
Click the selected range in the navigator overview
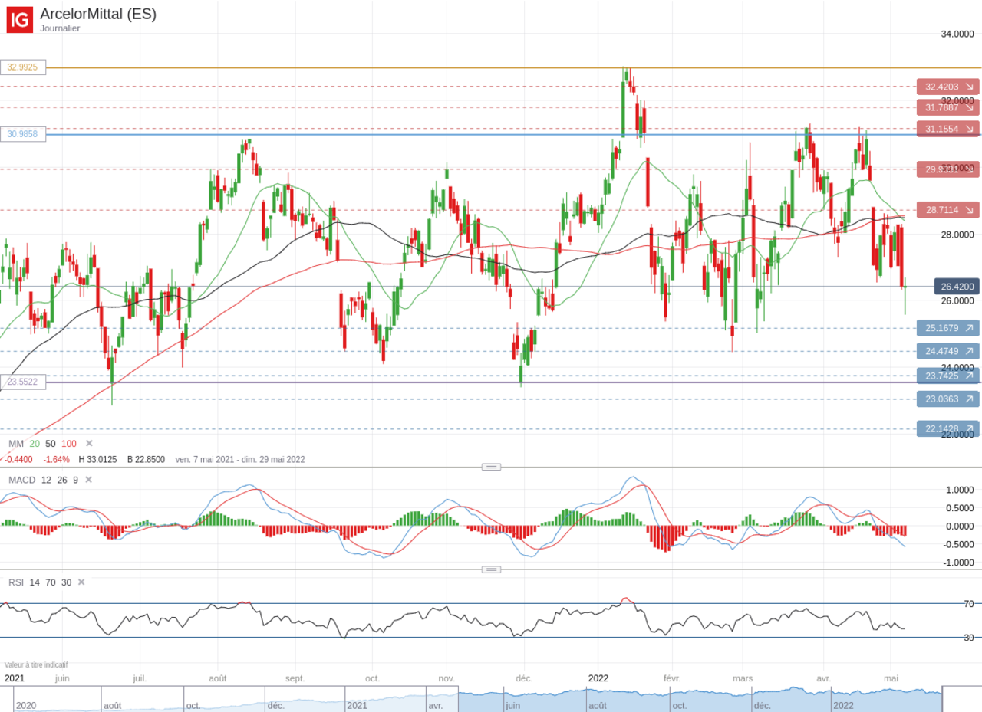click(700, 700)
